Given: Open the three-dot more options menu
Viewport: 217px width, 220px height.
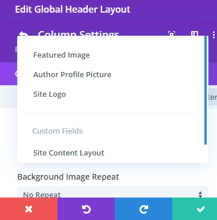Looking at the screenshot, I should 214,35.
